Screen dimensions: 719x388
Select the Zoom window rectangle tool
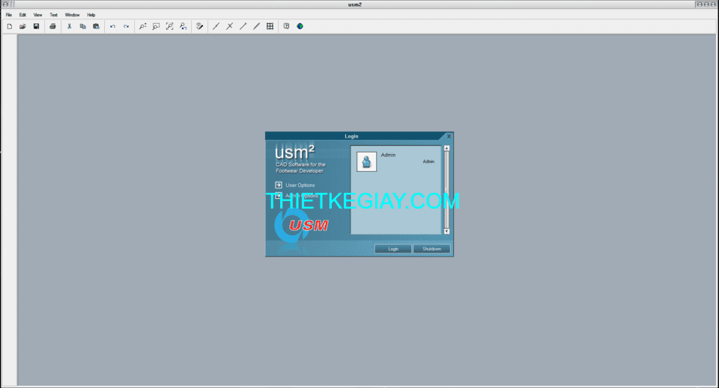[x=156, y=26]
